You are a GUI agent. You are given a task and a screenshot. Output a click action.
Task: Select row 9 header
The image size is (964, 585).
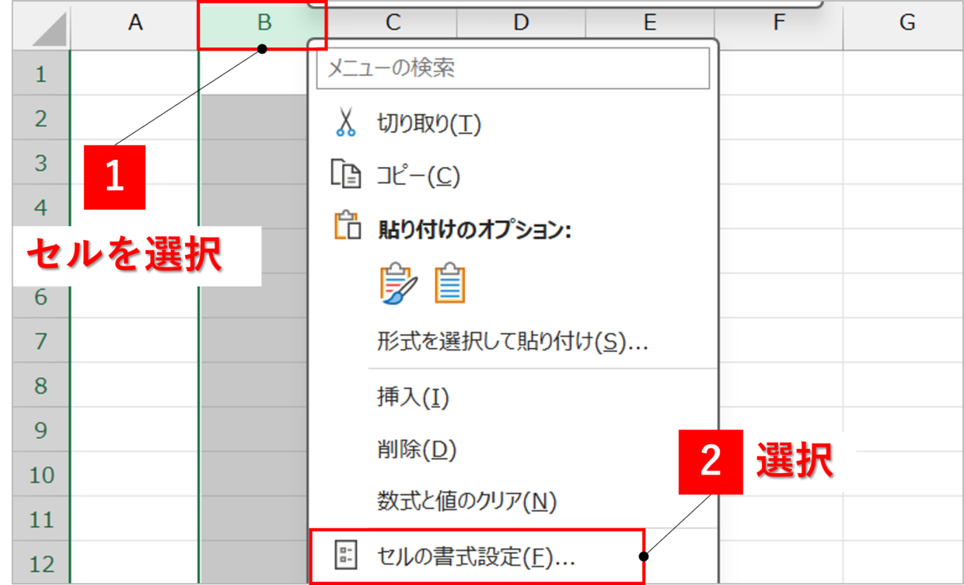point(40,430)
